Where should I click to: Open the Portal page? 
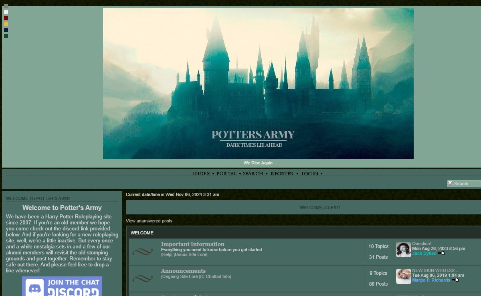click(x=226, y=174)
